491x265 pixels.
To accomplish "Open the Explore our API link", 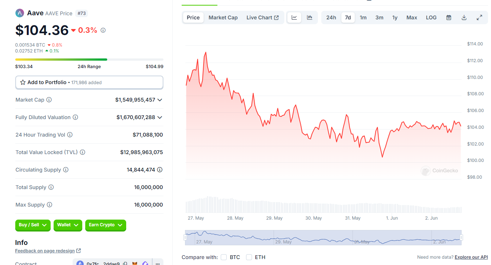I will 471,257.
